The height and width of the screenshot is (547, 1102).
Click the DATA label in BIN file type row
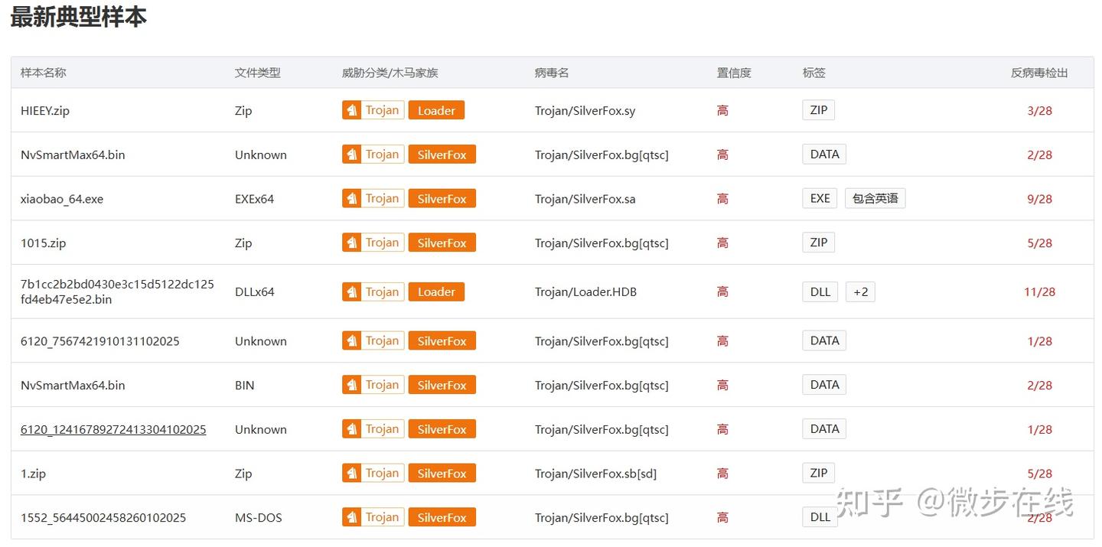[824, 385]
